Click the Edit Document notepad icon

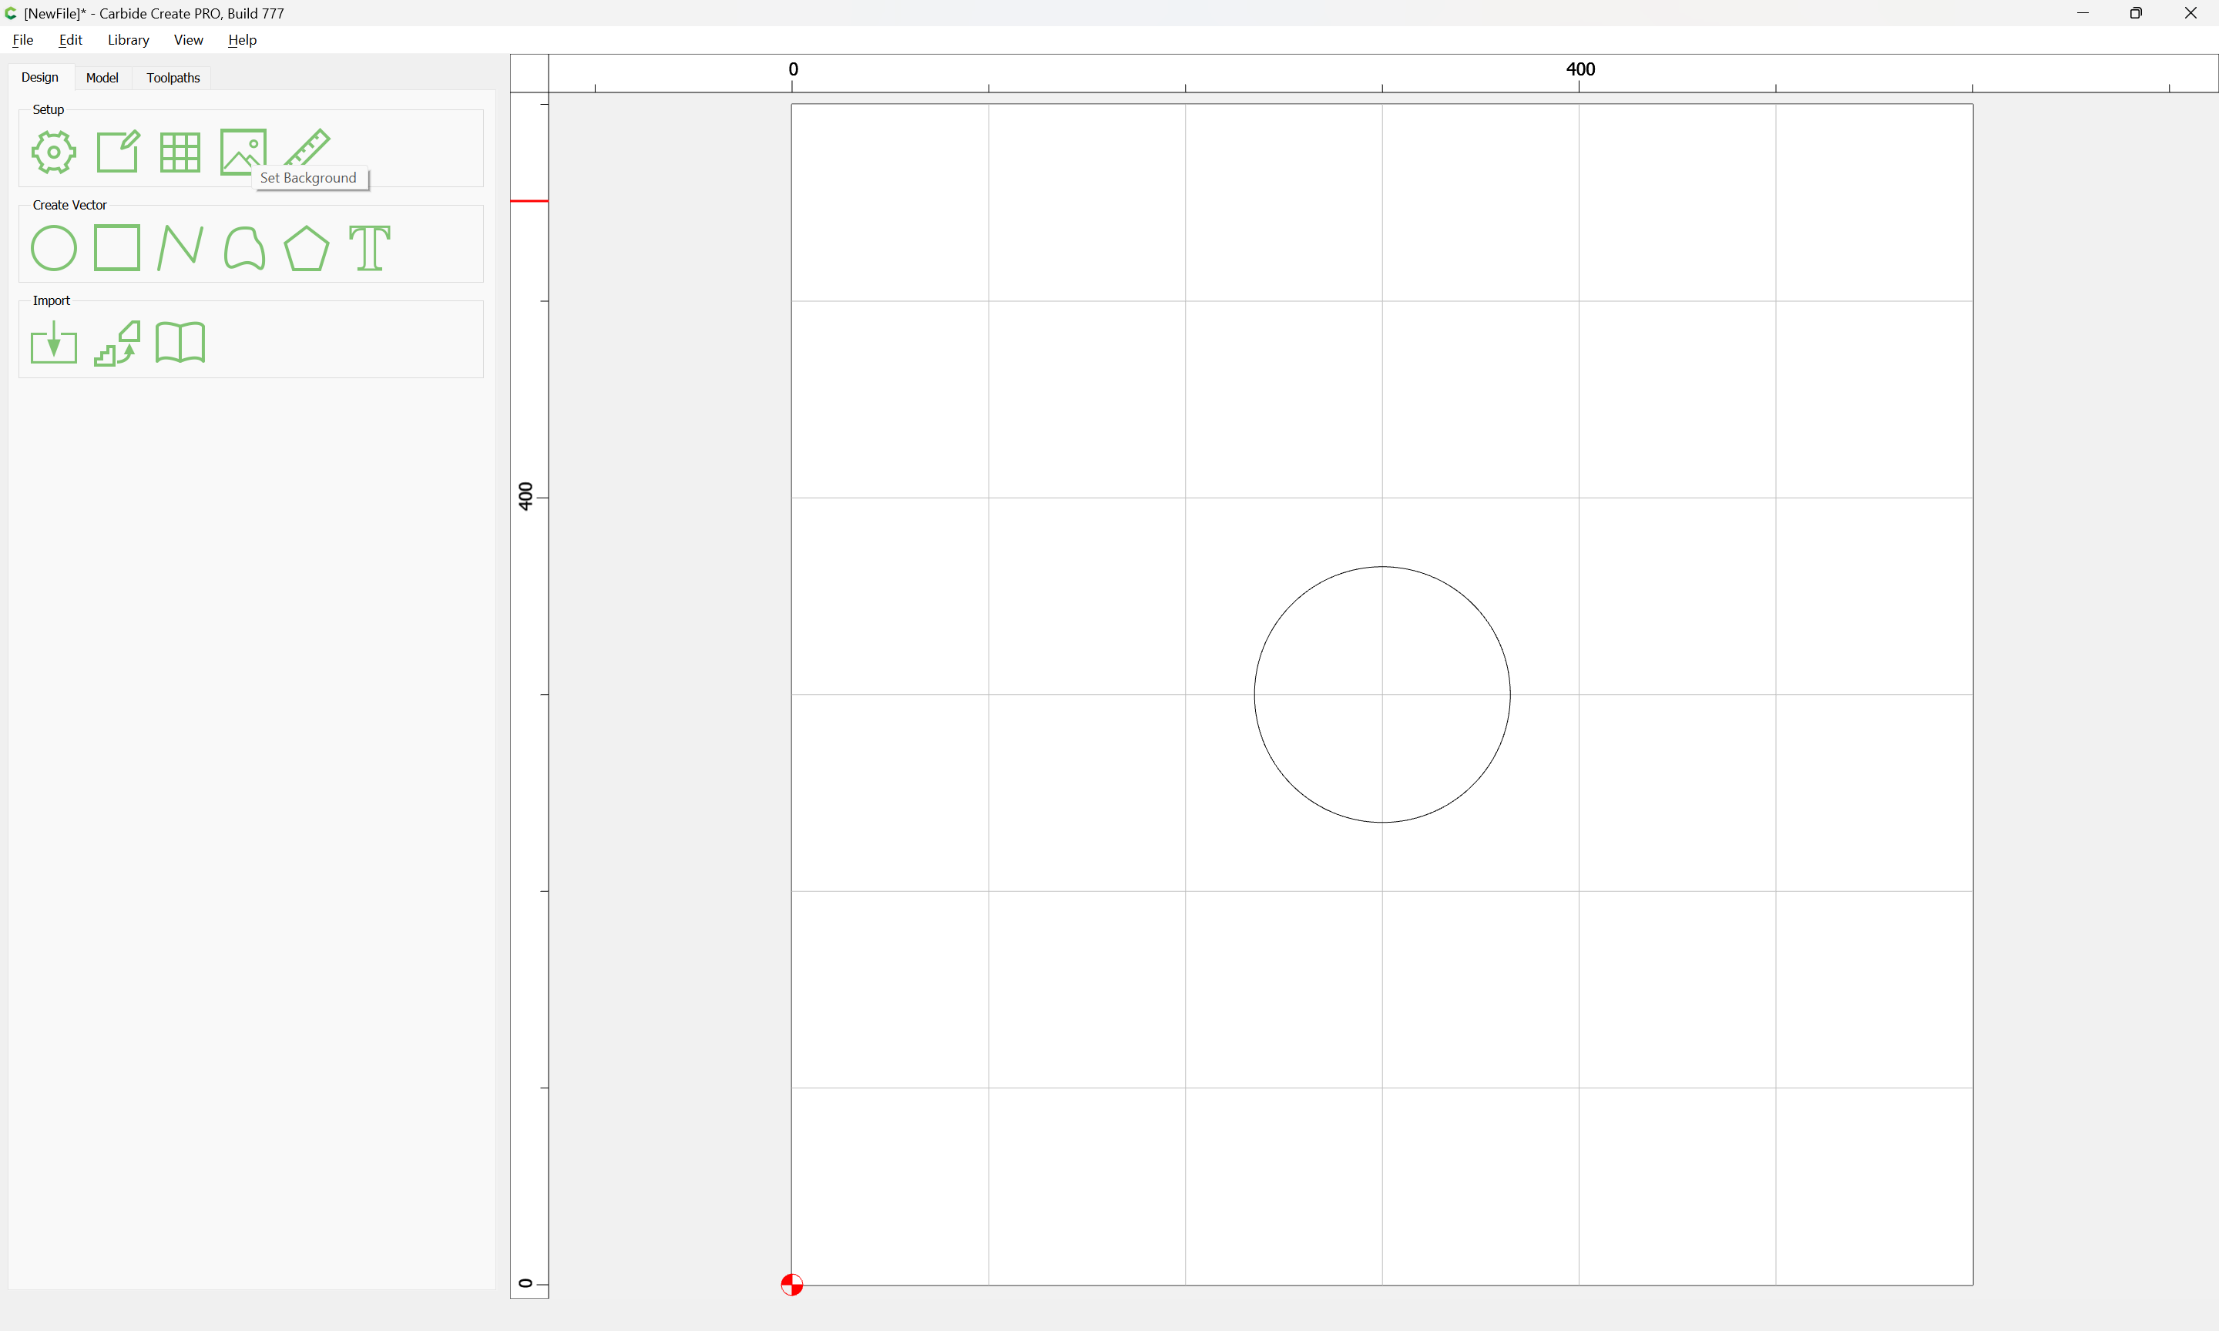pyautogui.click(x=117, y=152)
